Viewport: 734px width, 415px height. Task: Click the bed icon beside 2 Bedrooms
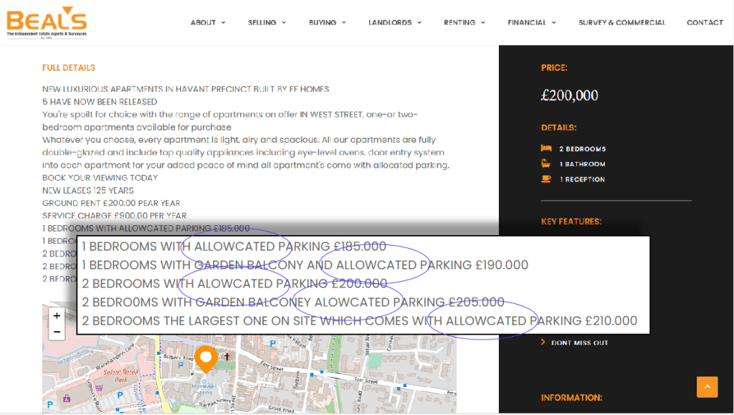(x=546, y=148)
